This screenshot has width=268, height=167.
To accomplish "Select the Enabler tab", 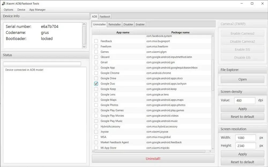I will pyautogui.click(x=140, y=24).
